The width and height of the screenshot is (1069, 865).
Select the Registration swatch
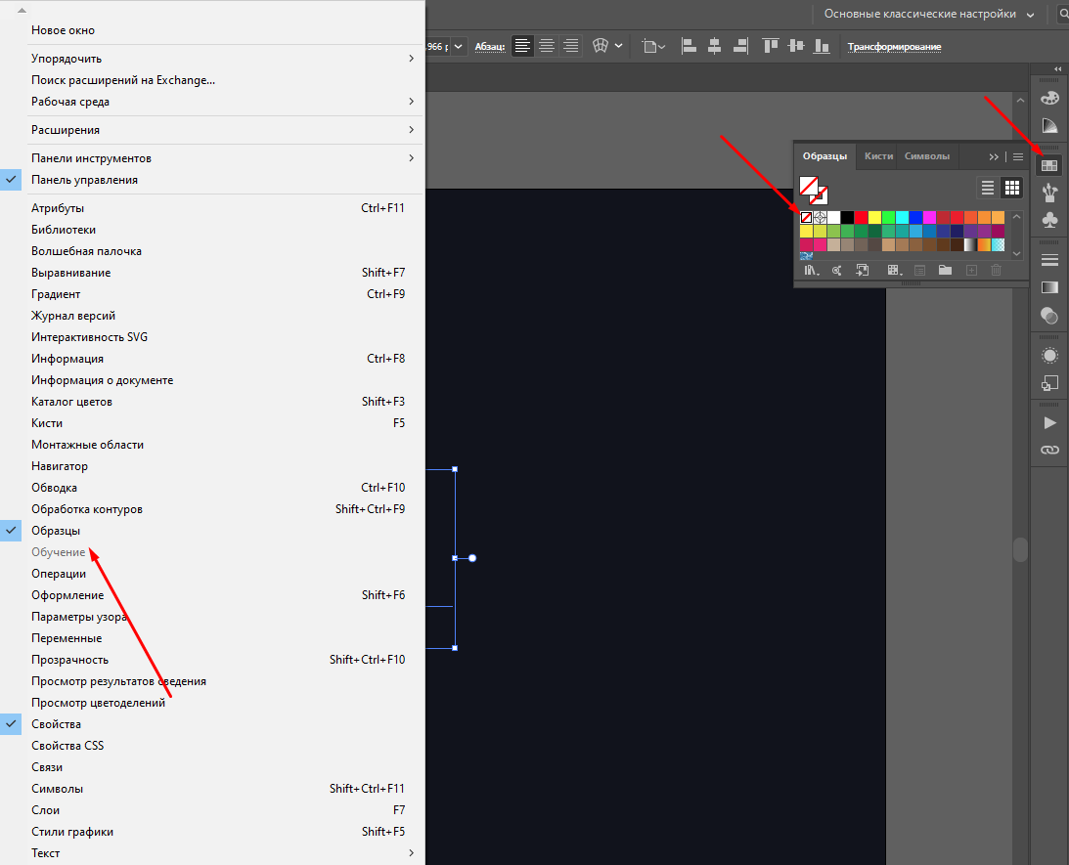(x=821, y=217)
